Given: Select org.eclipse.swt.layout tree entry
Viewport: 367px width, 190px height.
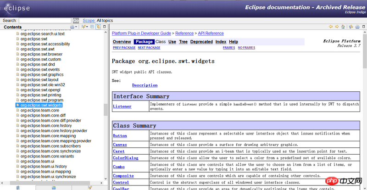Looking at the screenshot, I should (x=39, y=80).
